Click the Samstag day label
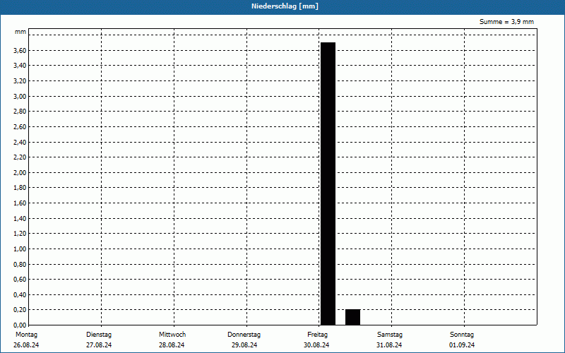This screenshot has height=353, width=565. click(390, 335)
